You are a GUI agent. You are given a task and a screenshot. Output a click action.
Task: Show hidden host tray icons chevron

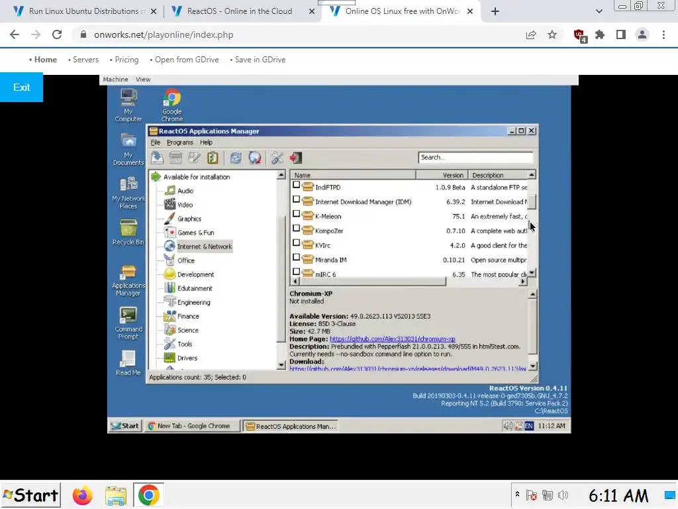(x=517, y=494)
